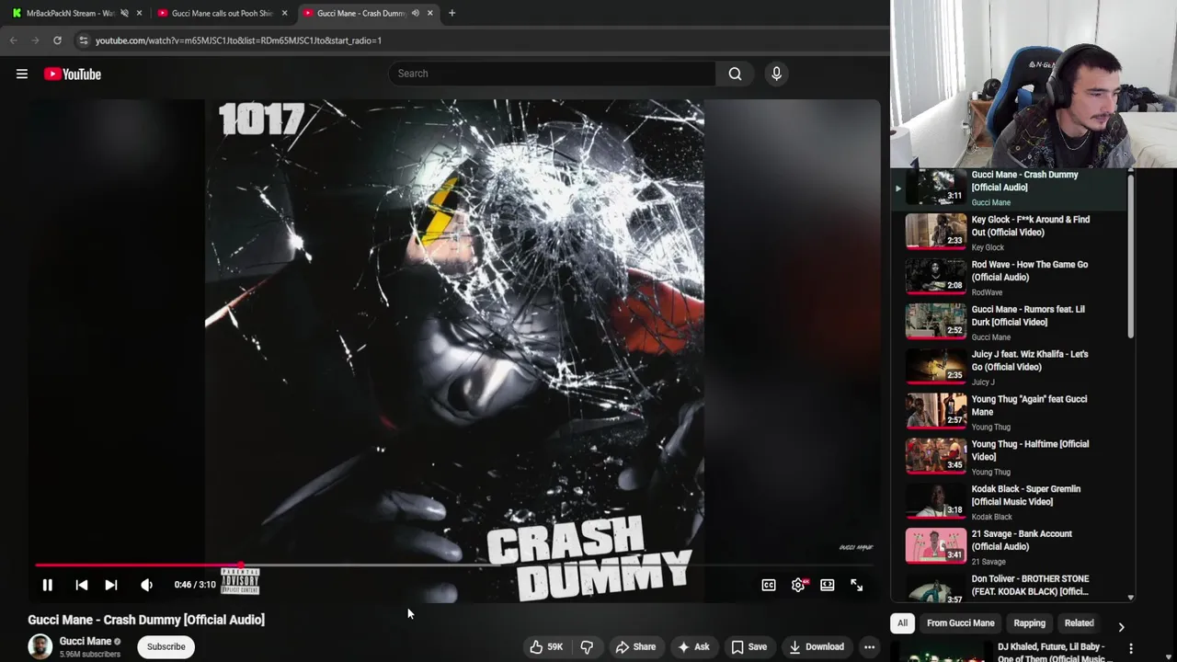Open Gucci Mane channel avatar
Image resolution: width=1177 pixels, height=662 pixels.
[40, 646]
